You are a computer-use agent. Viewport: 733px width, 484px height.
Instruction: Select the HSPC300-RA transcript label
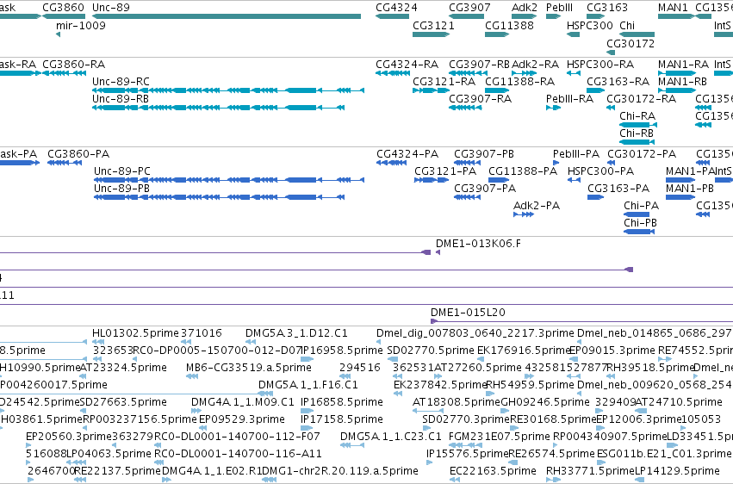[x=600, y=64]
